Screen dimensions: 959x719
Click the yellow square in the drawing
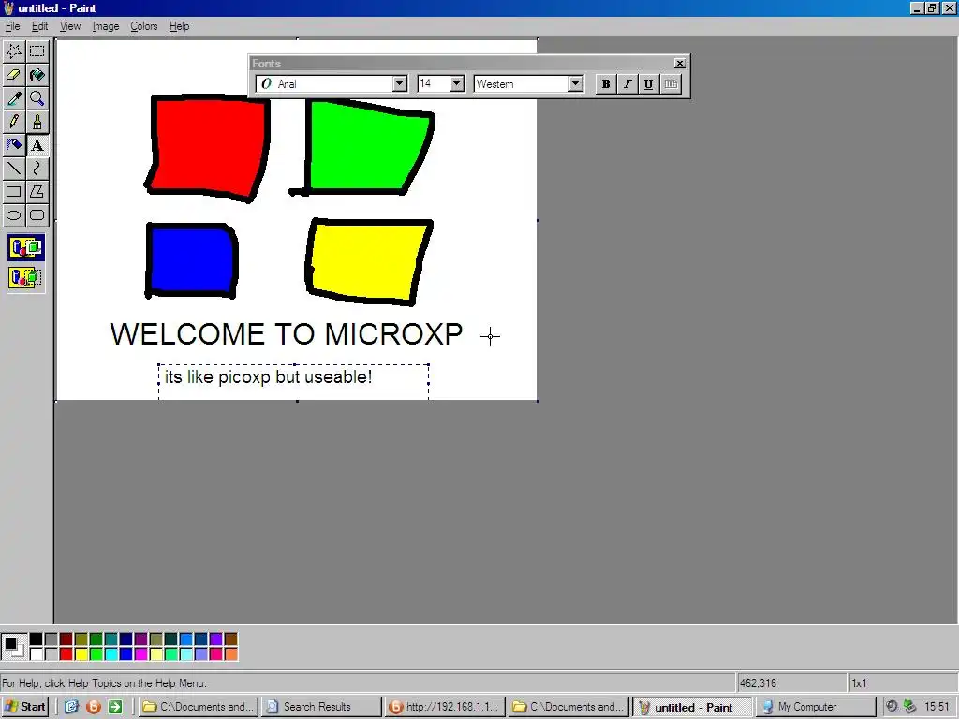369,261
